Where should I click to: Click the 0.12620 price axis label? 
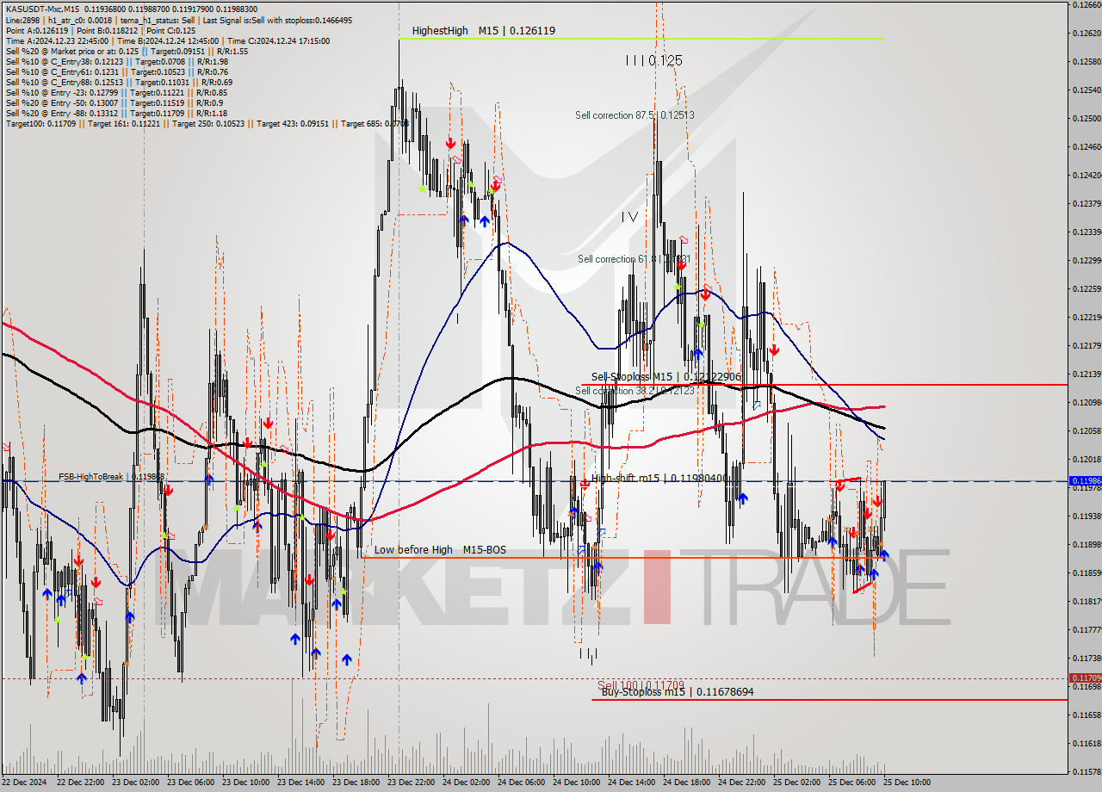[1087, 33]
